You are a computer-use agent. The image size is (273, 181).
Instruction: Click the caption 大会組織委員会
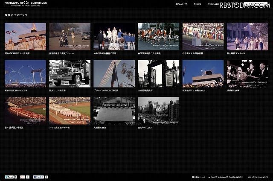[x=145, y=90]
